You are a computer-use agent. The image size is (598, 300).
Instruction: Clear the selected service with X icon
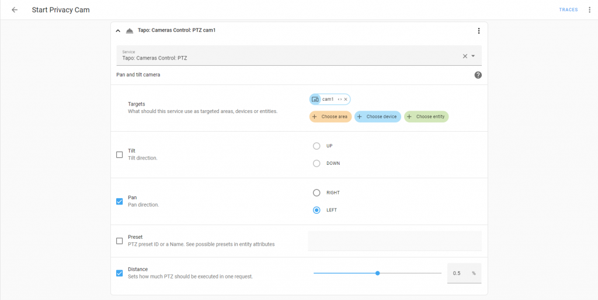point(465,56)
